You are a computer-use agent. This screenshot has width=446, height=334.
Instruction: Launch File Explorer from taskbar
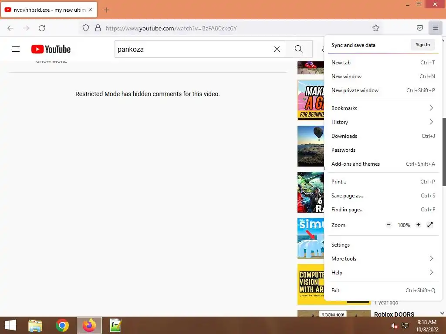coord(35,325)
